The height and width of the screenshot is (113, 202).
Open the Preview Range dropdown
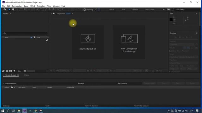tap(184, 57)
